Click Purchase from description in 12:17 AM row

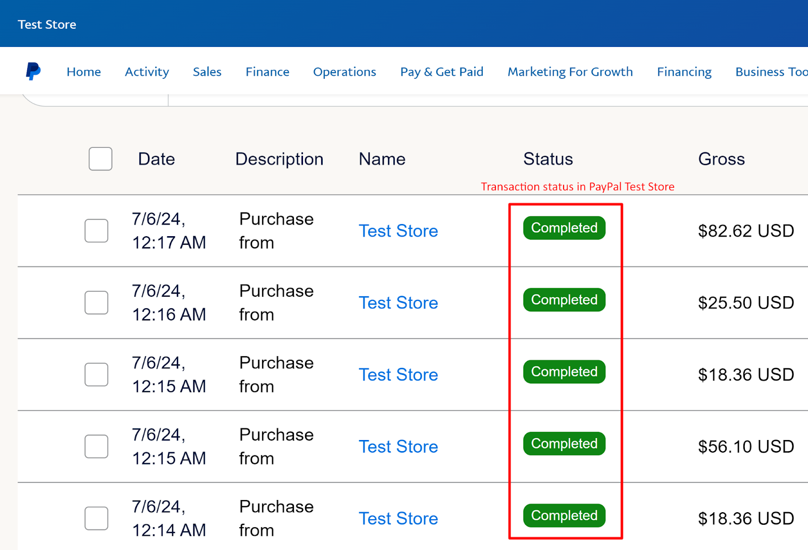click(x=276, y=231)
